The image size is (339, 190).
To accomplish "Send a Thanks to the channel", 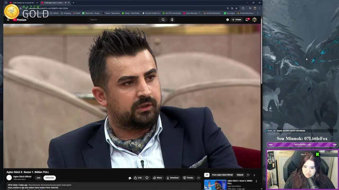I will (x=188, y=178).
